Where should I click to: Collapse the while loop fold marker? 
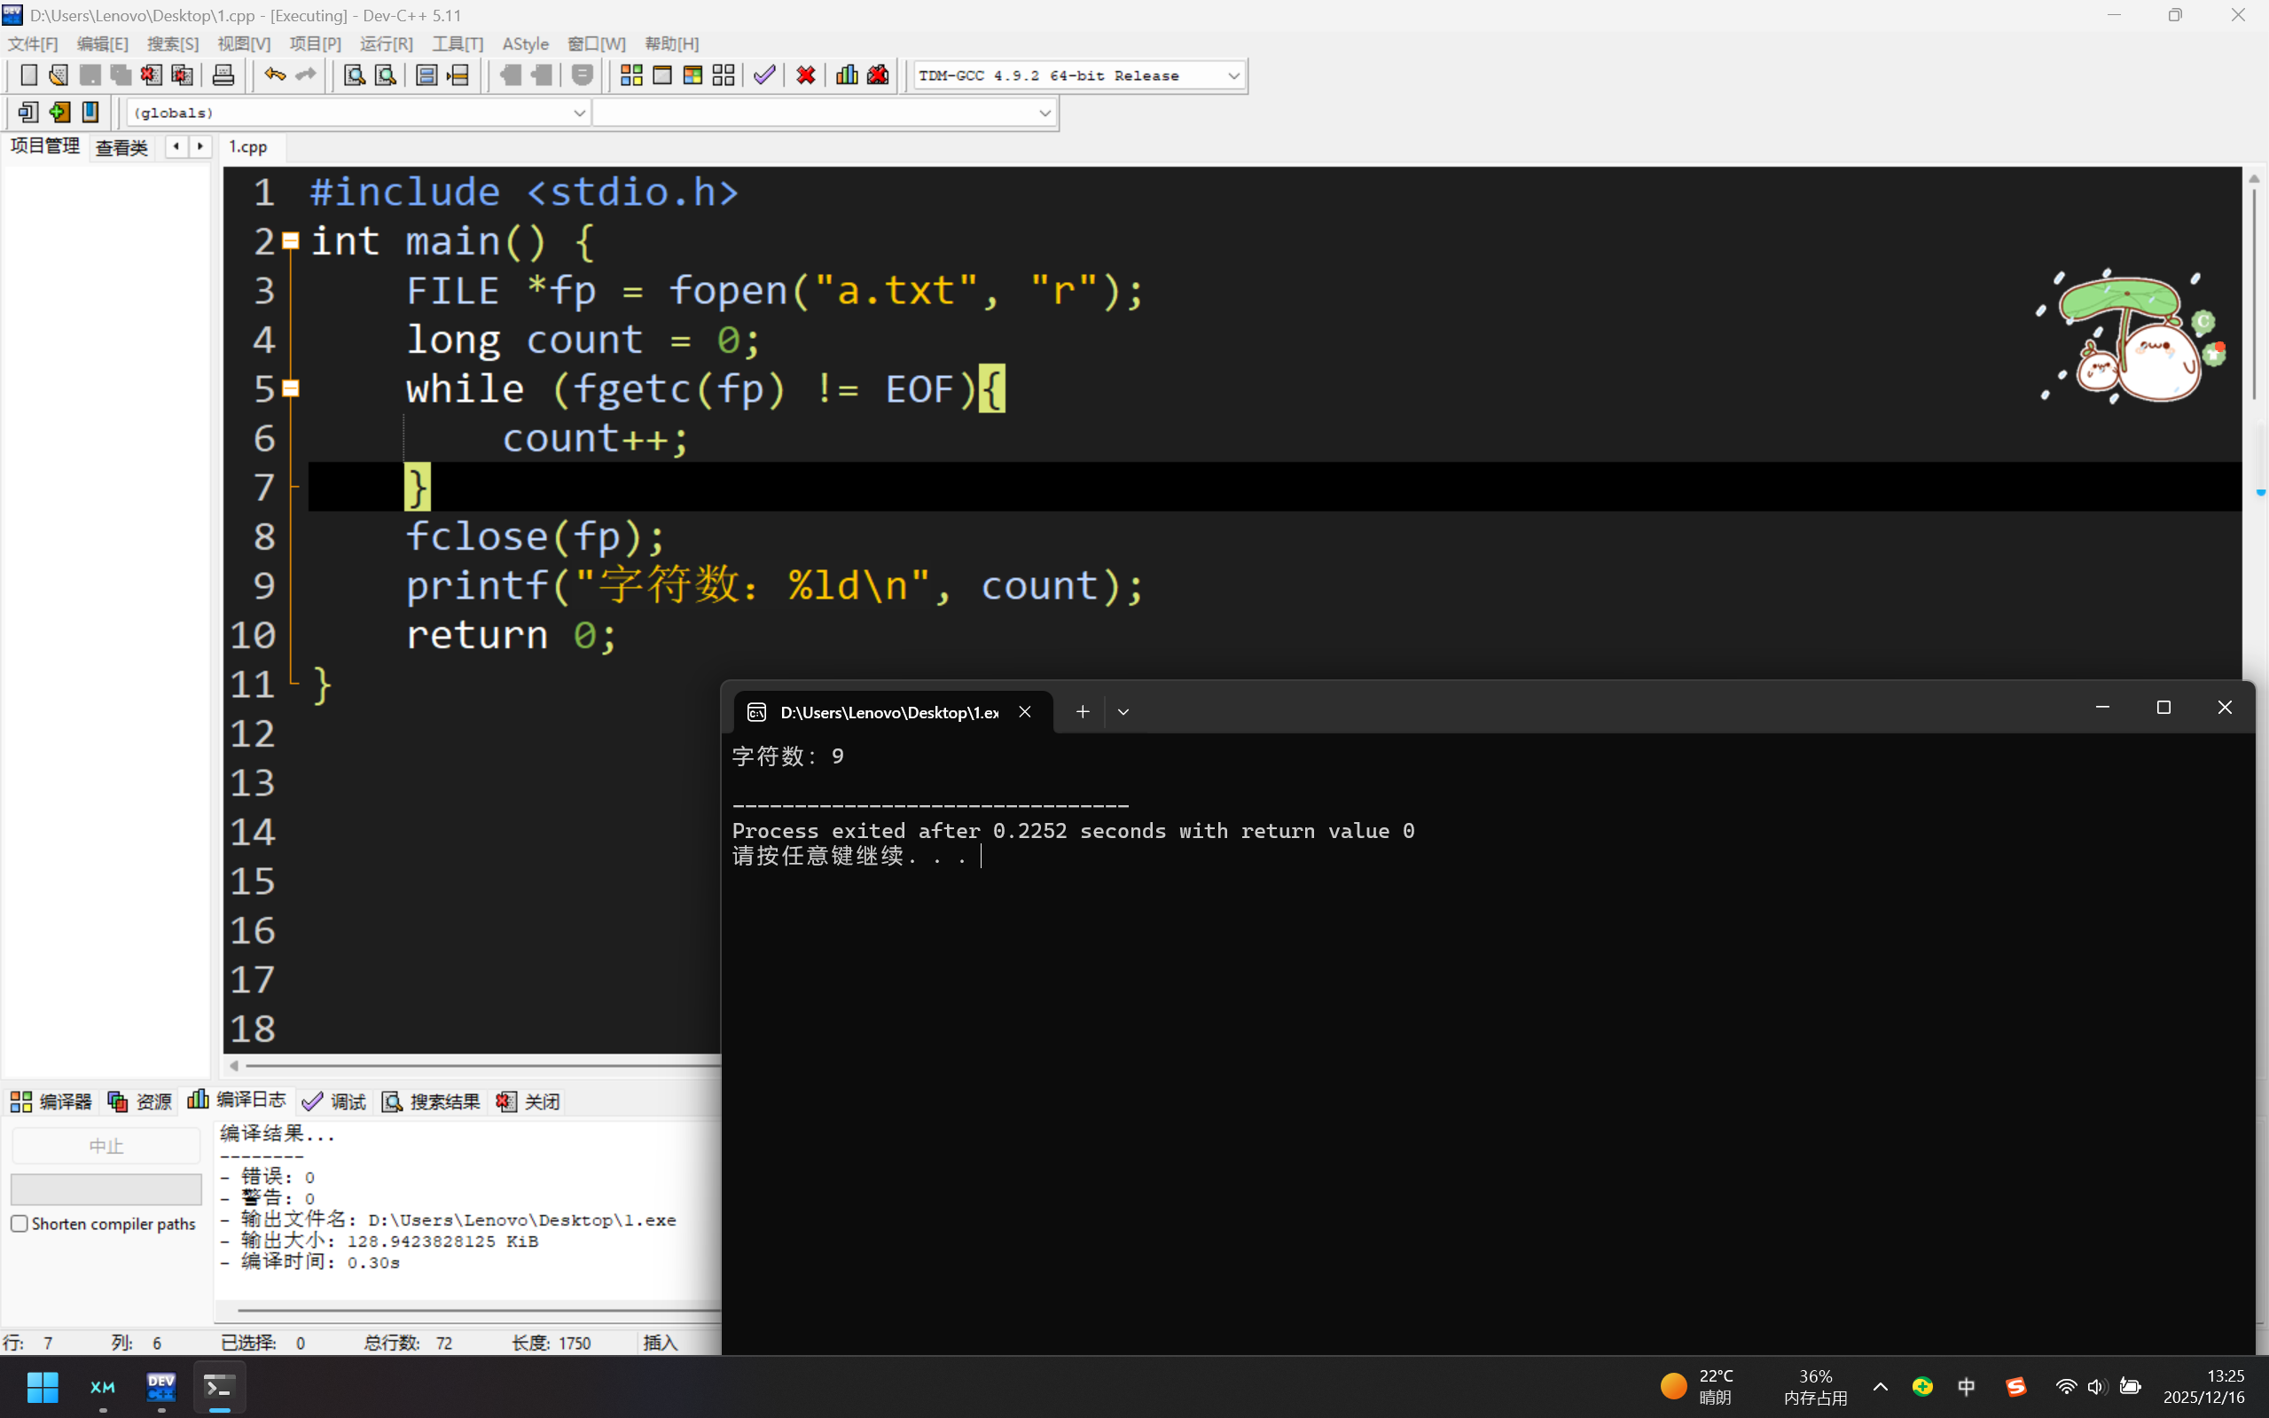[291, 388]
